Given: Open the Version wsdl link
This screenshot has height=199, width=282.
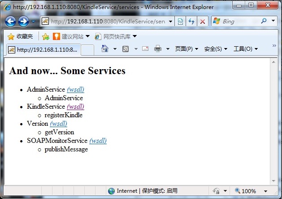Looking at the screenshot, I should pyautogui.click(x=59, y=124).
